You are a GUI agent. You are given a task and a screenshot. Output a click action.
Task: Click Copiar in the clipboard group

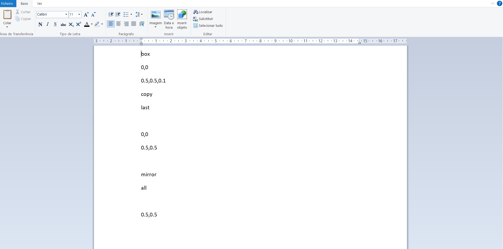point(23,19)
